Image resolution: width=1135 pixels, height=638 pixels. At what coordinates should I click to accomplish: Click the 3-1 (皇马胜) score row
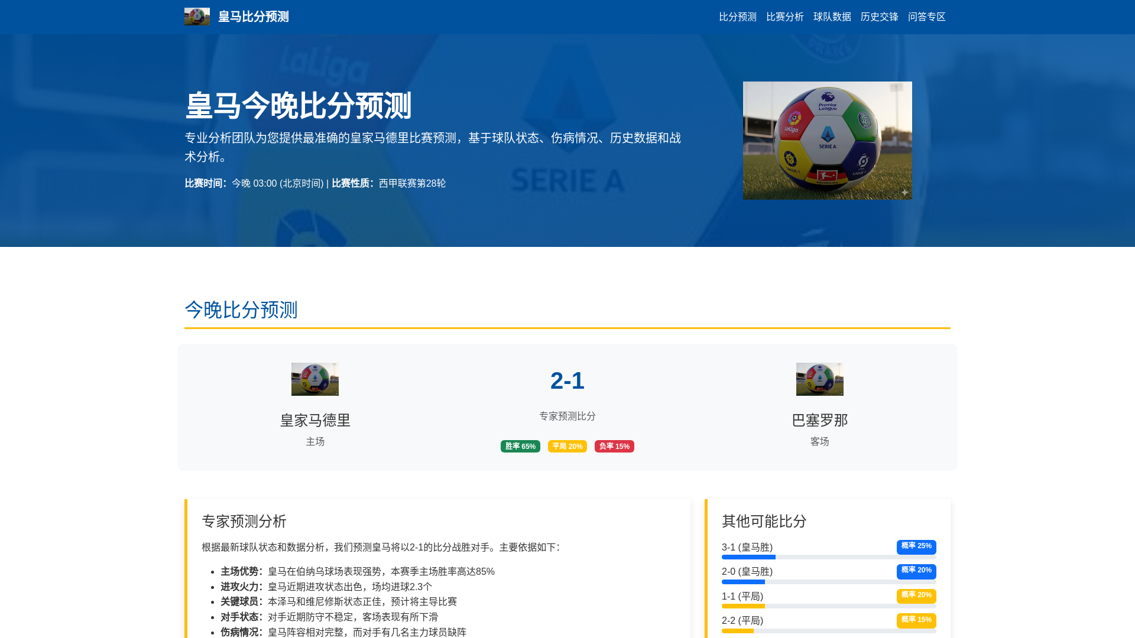[x=829, y=548]
